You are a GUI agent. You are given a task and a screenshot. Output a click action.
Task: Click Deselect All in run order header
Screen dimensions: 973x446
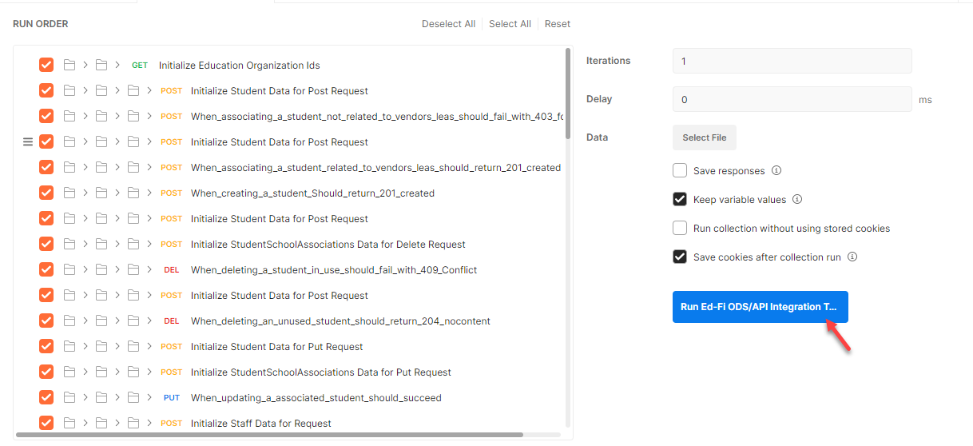(x=448, y=24)
